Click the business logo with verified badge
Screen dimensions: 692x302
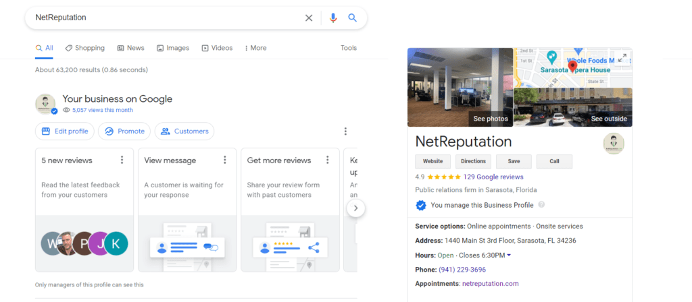click(46, 104)
